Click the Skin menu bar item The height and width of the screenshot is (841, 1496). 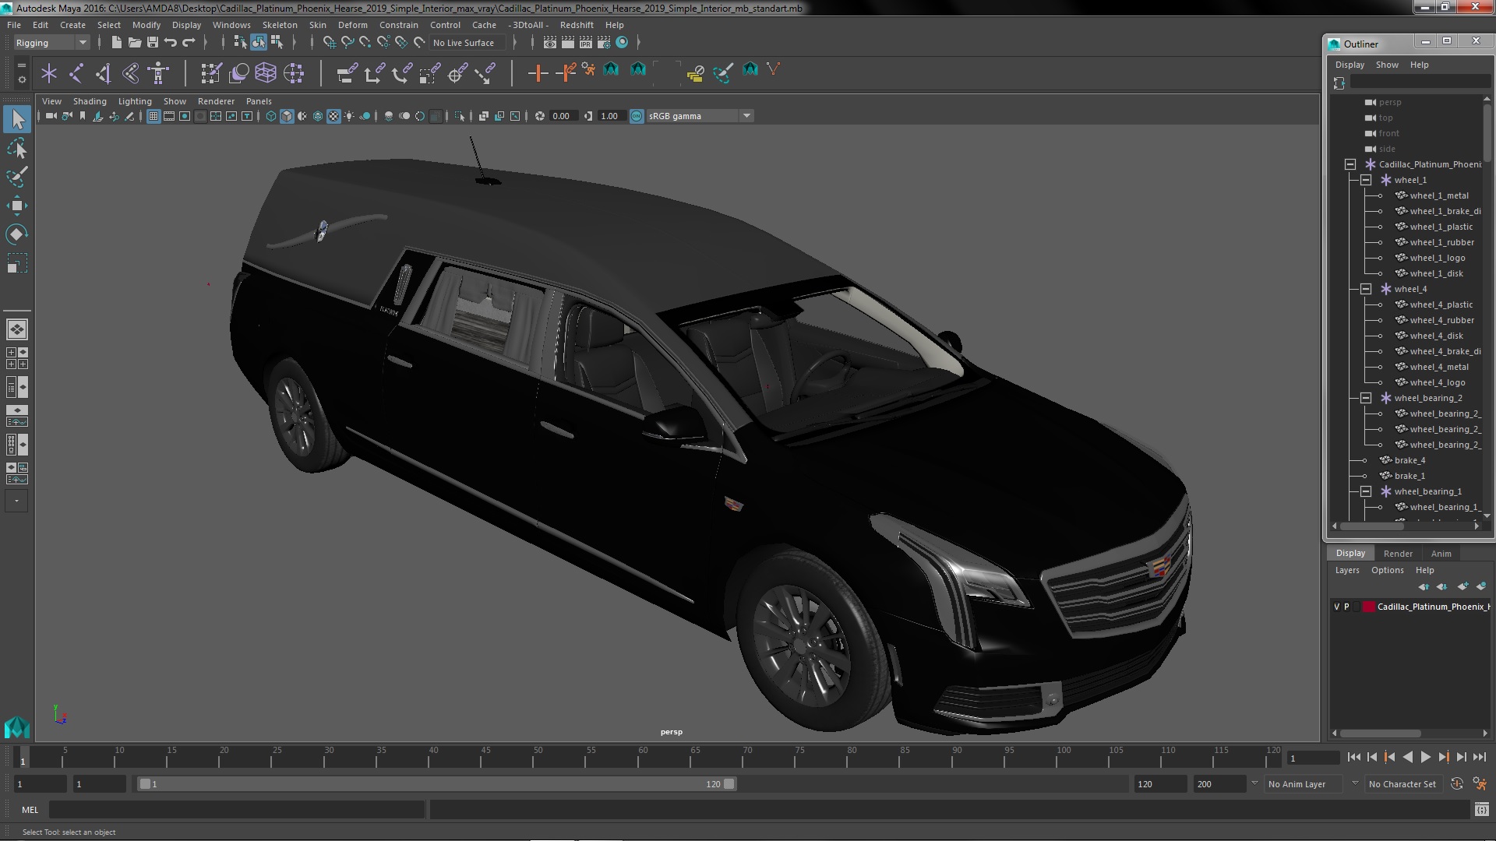[x=319, y=25]
